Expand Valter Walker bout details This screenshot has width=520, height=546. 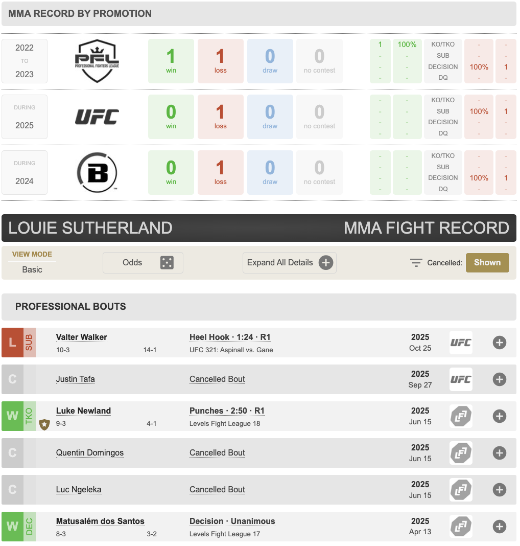(x=500, y=343)
